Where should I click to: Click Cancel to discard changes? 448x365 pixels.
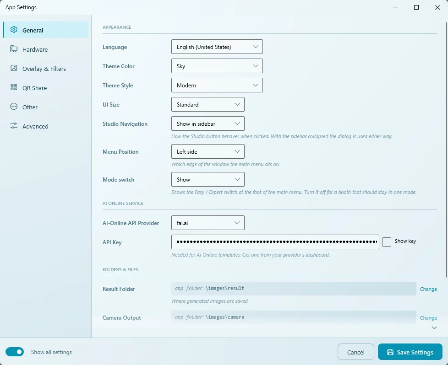pyautogui.click(x=356, y=352)
